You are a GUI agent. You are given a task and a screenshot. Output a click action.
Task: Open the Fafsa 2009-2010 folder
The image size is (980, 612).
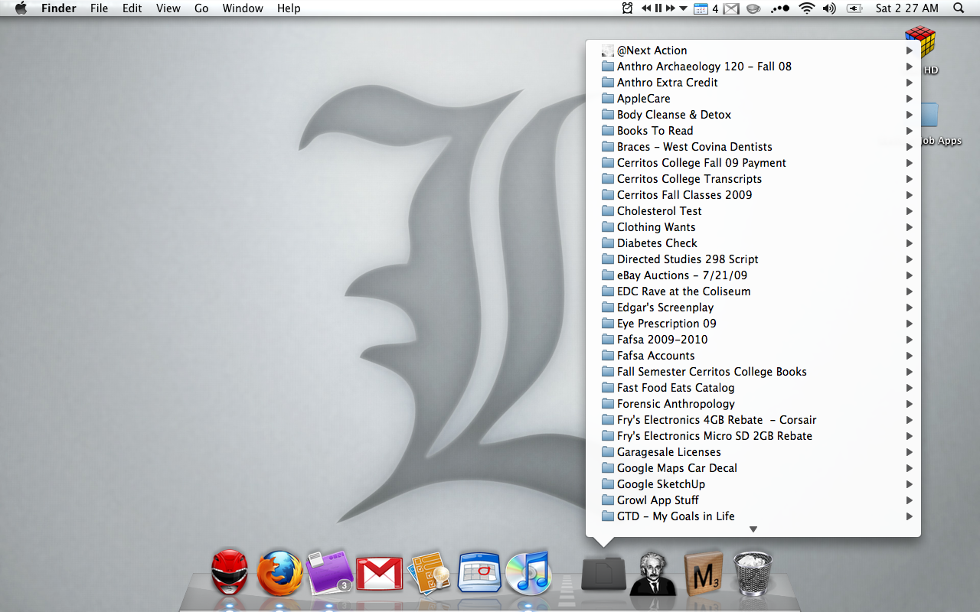pyautogui.click(x=753, y=340)
